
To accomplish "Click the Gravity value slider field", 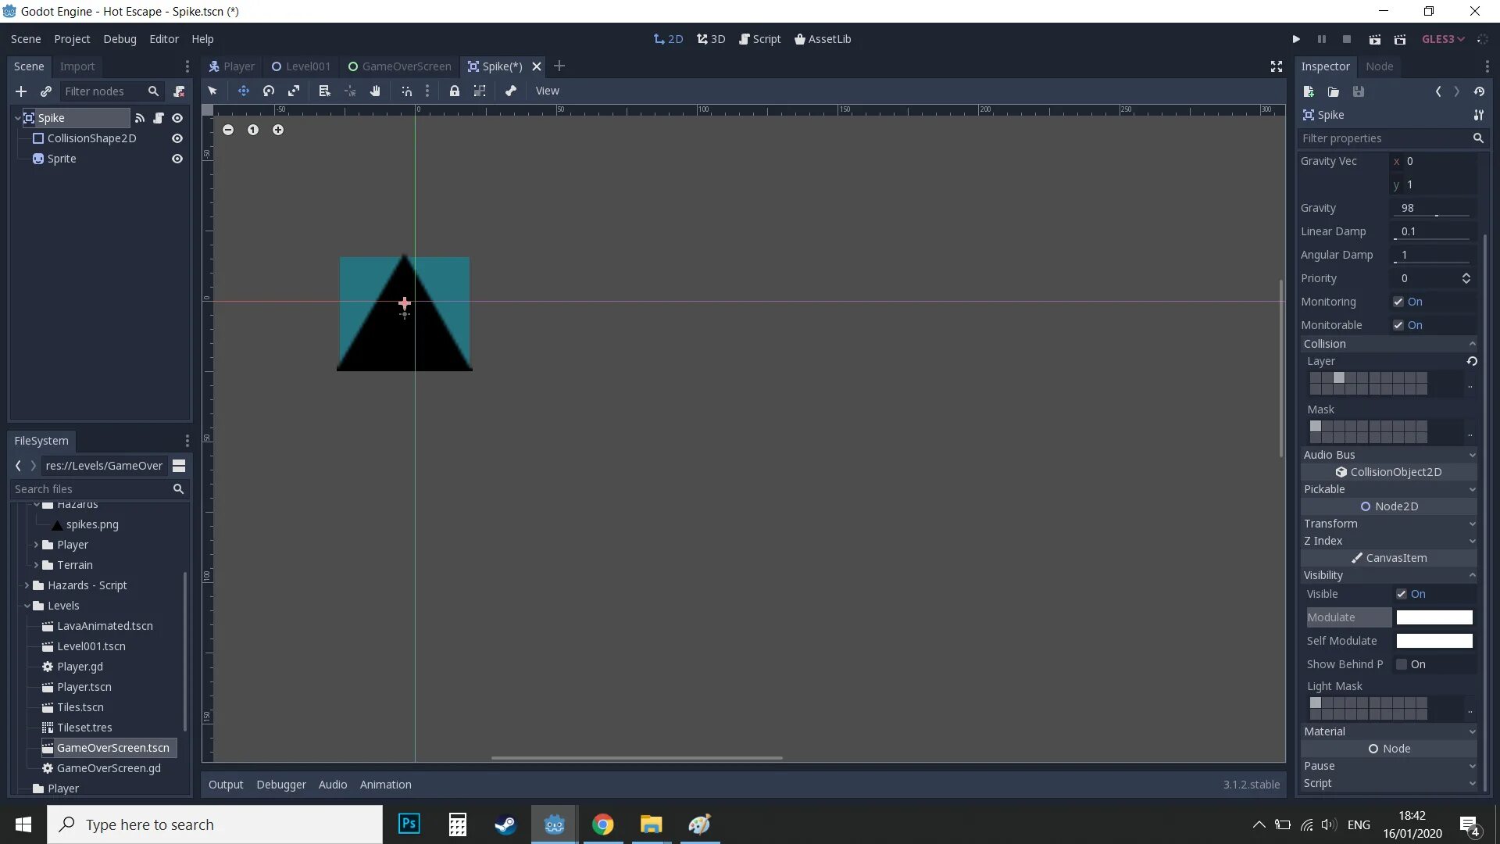I will coord(1434,208).
